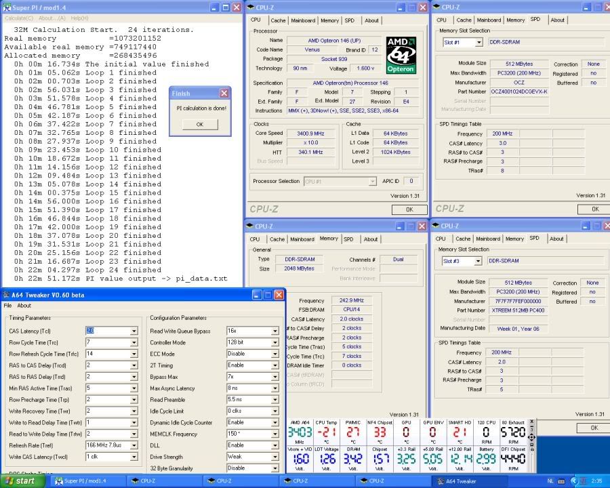Image resolution: width=610 pixels, height=488 pixels.
Task: Click the Part Number OCZ4001024DCGEVX-K field
Action: (x=519, y=92)
